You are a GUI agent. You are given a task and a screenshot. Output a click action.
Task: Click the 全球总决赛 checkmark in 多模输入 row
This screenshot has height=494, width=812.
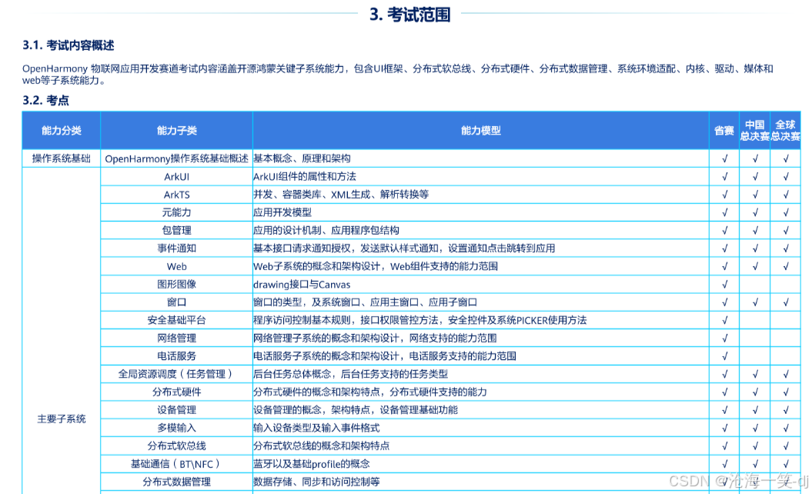(x=786, y=428)
